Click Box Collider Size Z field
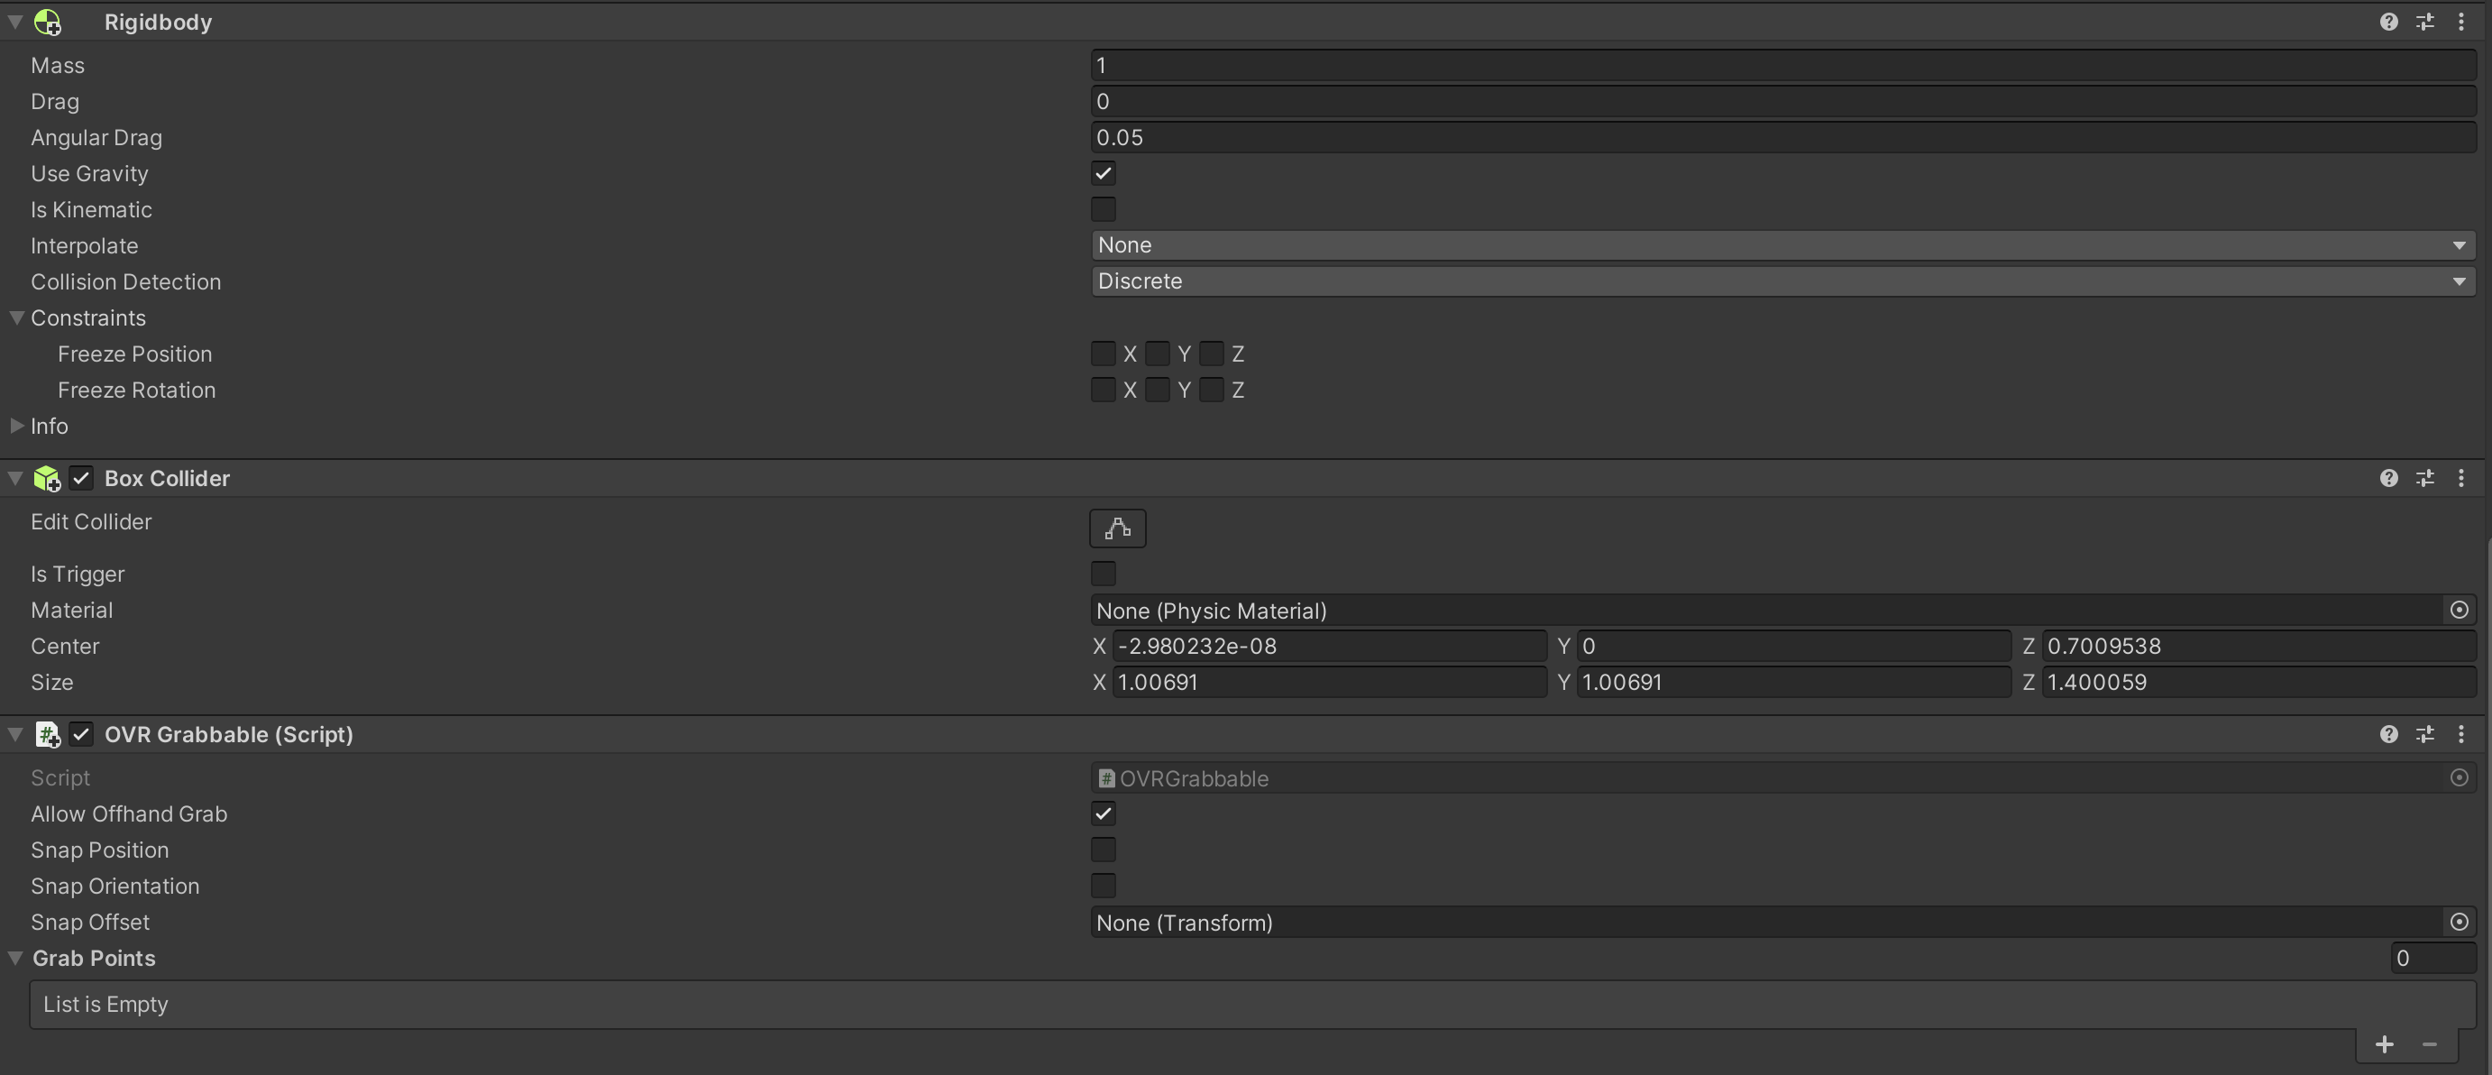The height and width of the screenshot is (1075, 2492). (x=2257, y=682)
